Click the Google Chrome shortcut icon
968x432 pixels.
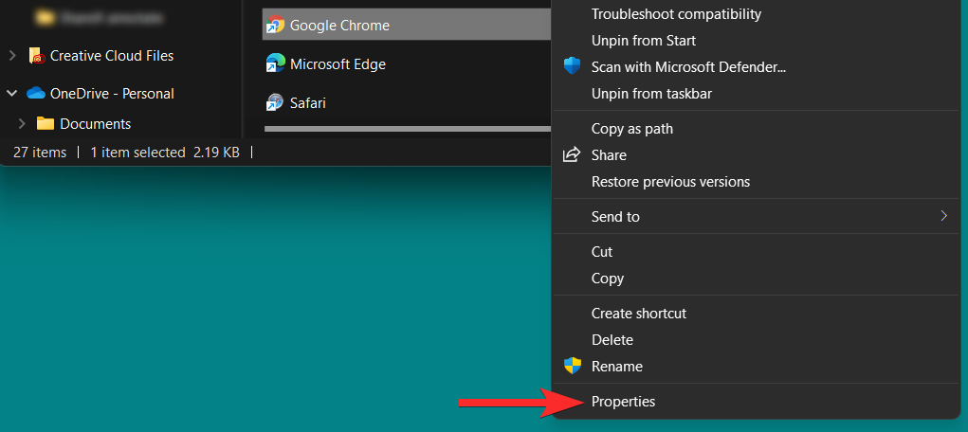(x=276, y=26)
